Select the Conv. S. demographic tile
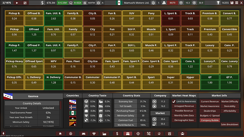Screen dimensions: 244x137 tap(190, 66)
